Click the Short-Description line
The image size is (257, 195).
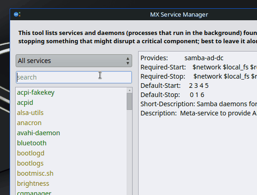(199, 104)
